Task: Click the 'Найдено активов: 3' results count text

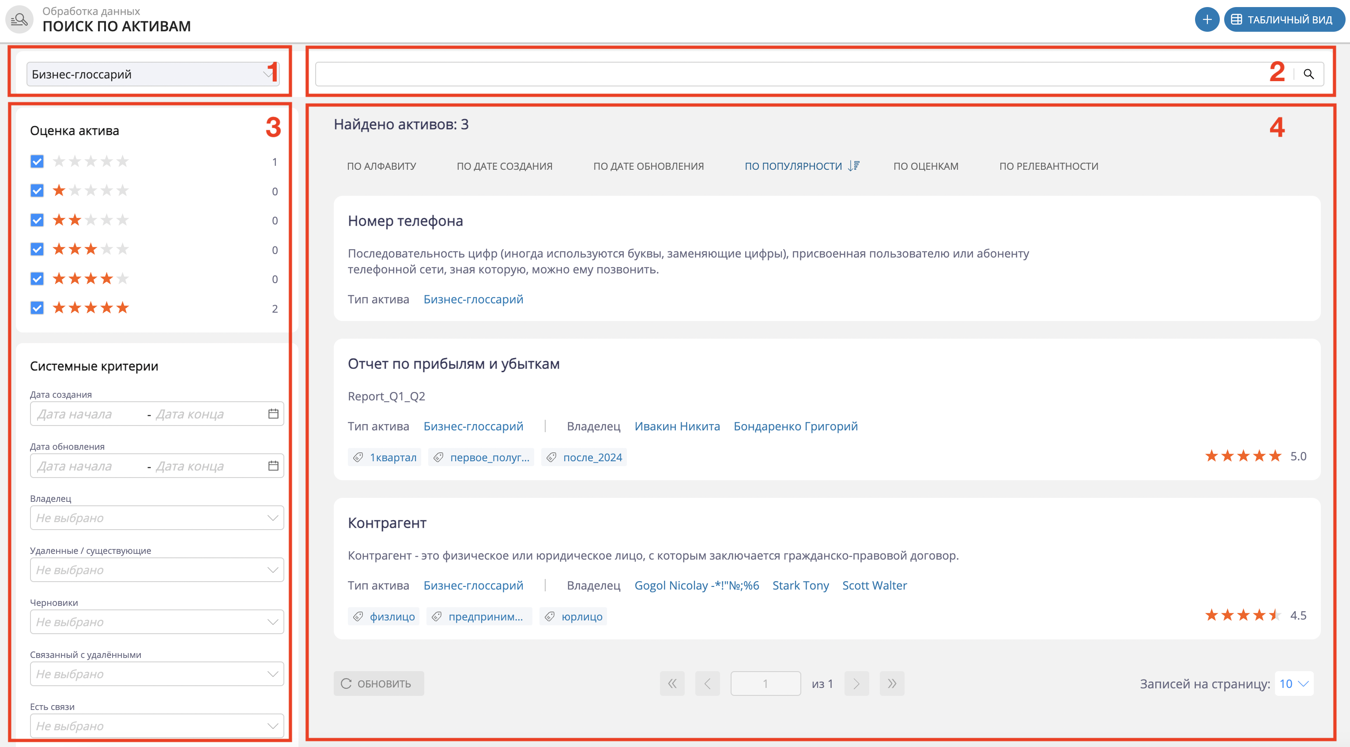Action: tap(401, 125)
